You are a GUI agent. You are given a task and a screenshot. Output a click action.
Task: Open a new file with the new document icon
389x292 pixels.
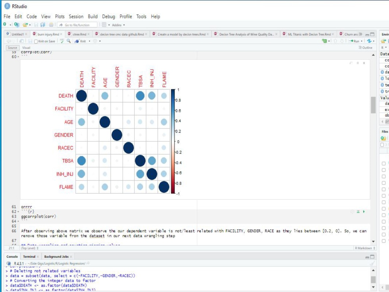(5, 24)
